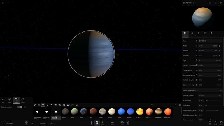The image size is (224, 126).
Task: Activate the Edit hand tool
Action: [x=91, y=123]
